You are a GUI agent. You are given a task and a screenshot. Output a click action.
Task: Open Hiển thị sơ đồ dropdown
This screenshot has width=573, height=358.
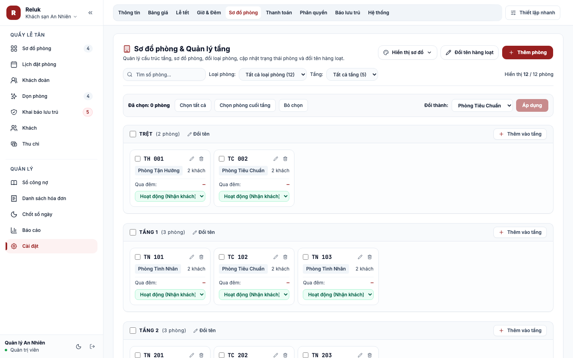click(x=407, y=53)
